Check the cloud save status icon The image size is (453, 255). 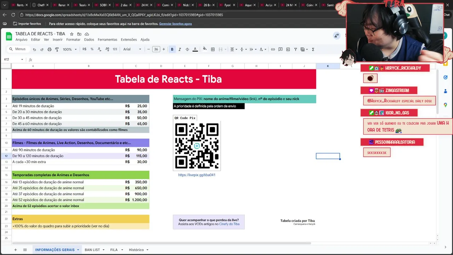[x=87, y=34]
